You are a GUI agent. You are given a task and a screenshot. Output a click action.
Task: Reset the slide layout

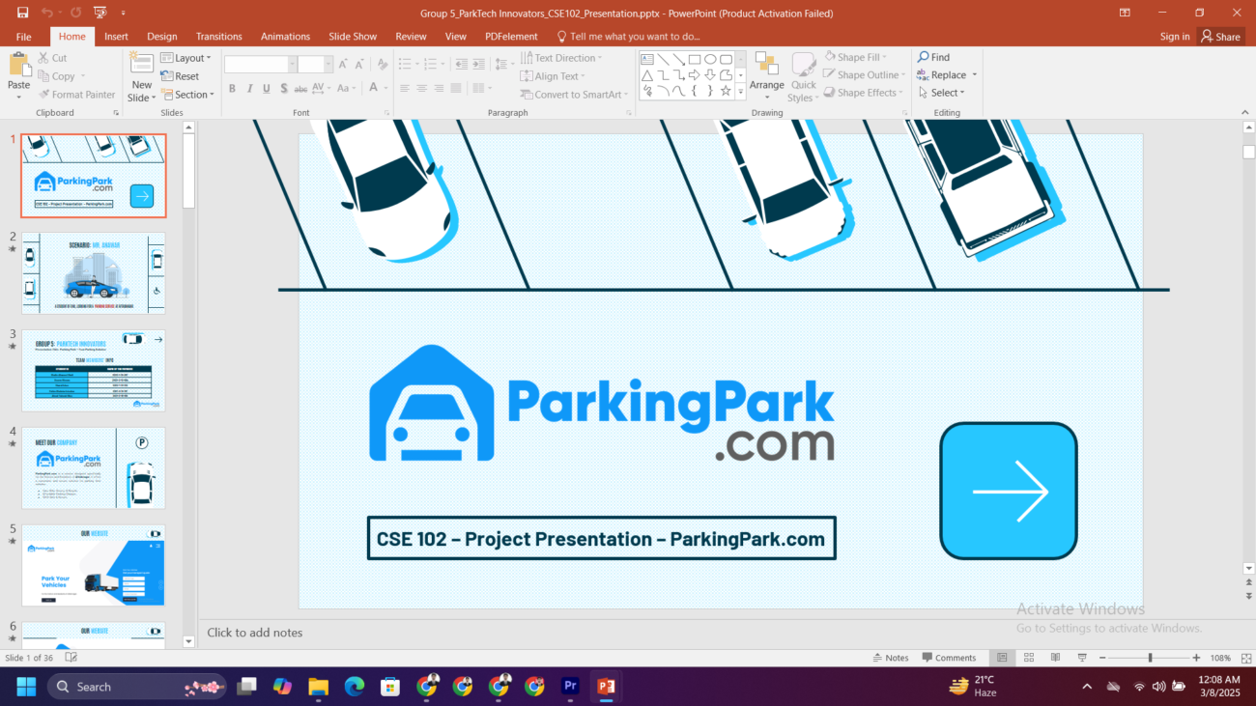[x=180, y=76]
